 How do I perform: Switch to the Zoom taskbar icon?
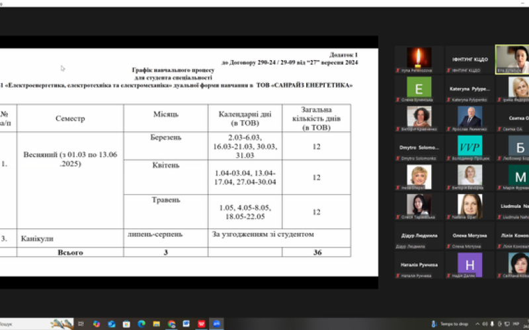coord(216,324)
